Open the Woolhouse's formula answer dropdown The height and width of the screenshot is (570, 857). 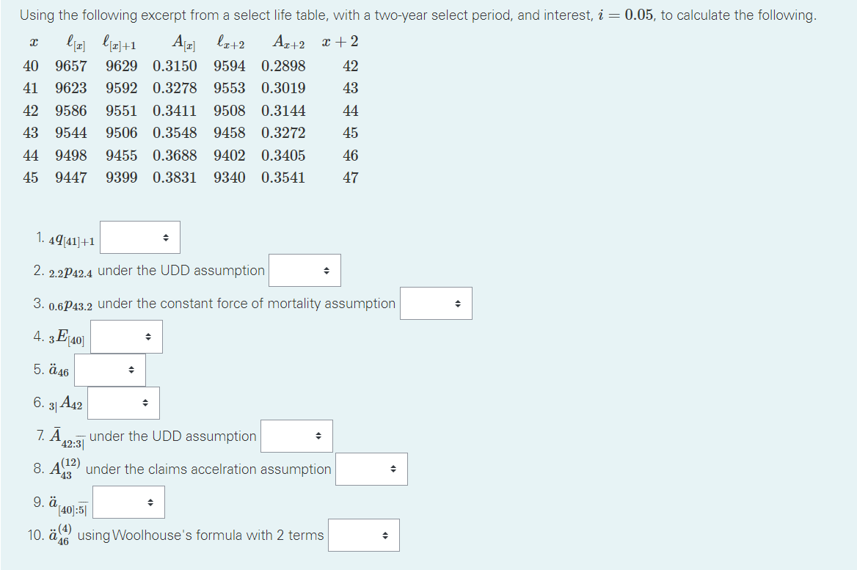point(363,535)
